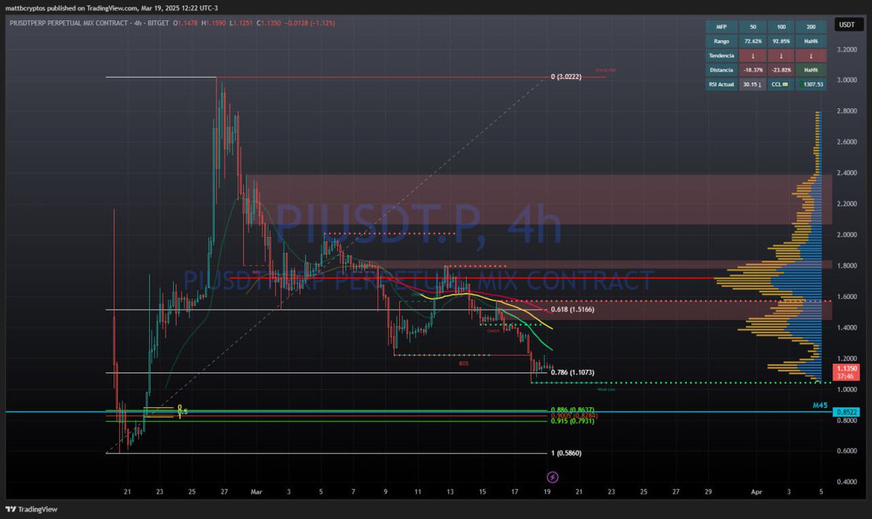
Task: Click the Distancia row label
Action: point(722,70)
